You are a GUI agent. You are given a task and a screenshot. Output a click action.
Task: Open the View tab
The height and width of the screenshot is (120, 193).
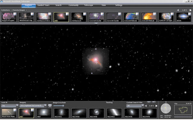pos(103,5)
